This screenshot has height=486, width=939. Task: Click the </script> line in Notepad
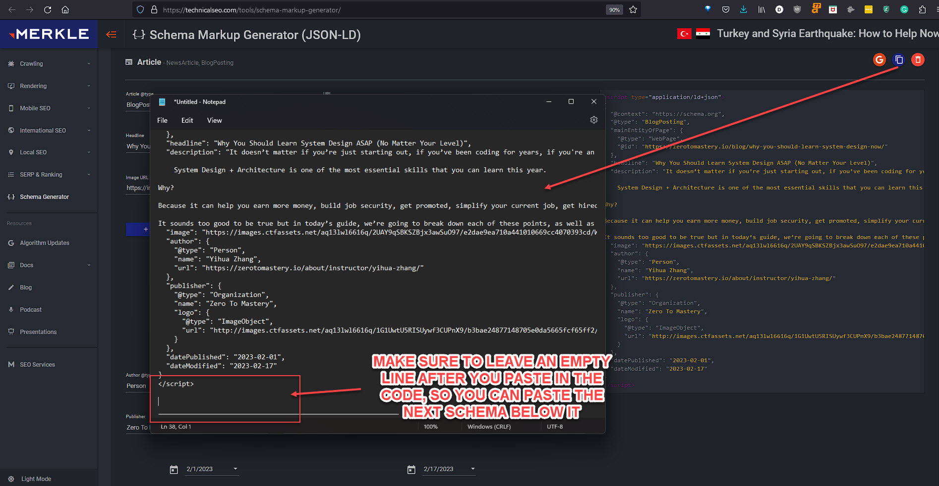tap(176, 384)
